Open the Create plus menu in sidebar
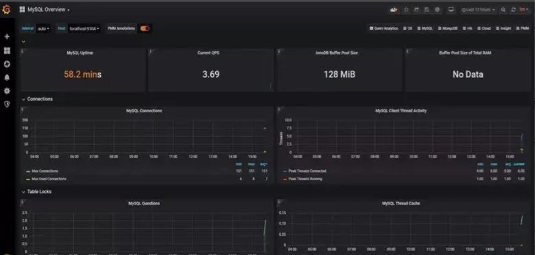Viewport: 535px width, 255px height. pyautogui.click(x=7, y=36)
